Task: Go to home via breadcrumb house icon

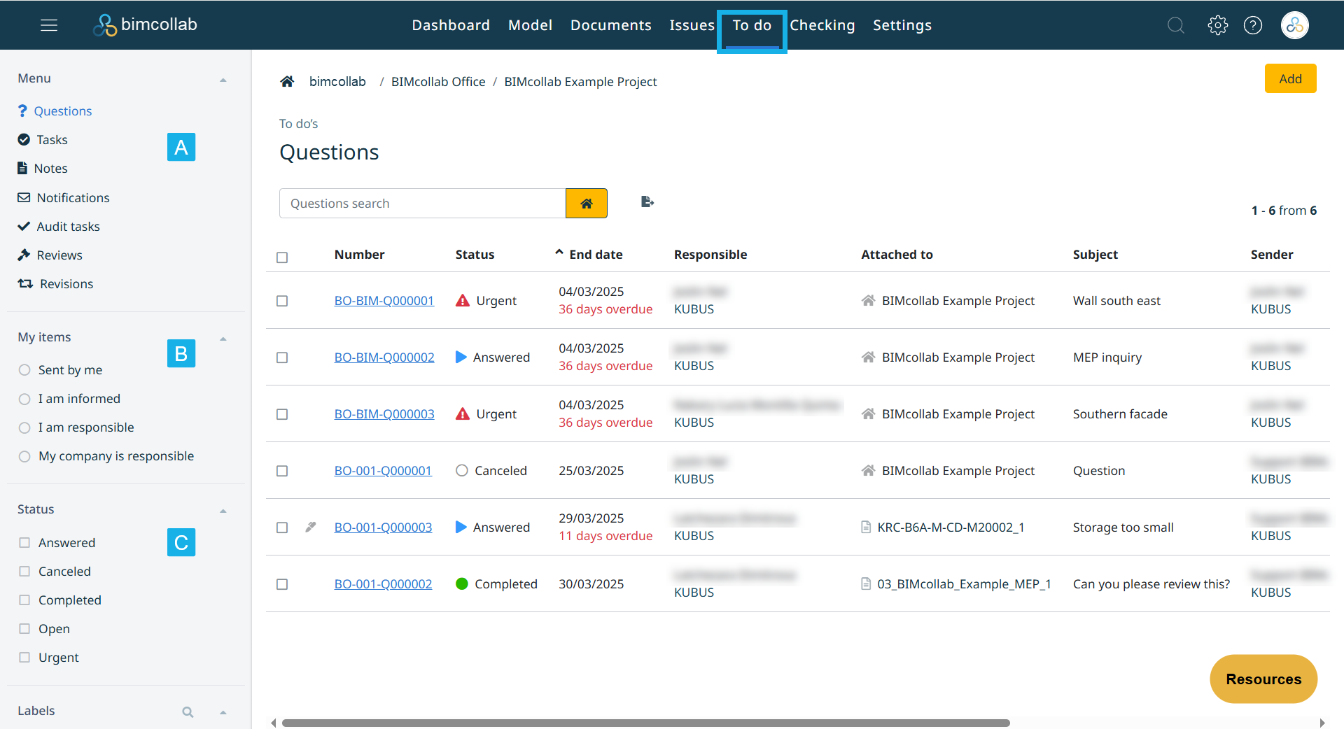Action: [287, 81]
